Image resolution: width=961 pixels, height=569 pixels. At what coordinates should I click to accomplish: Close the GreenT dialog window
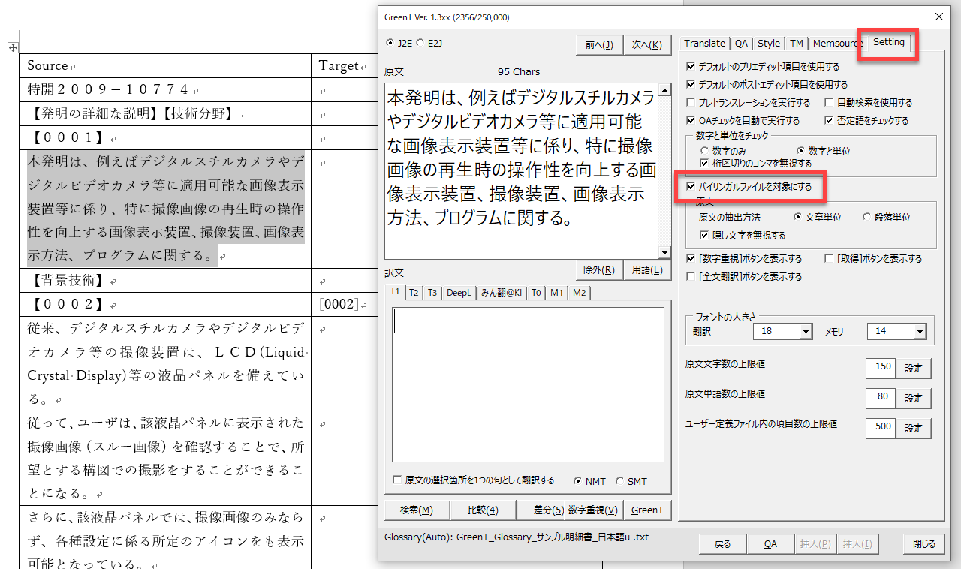(x=938, y=17)
